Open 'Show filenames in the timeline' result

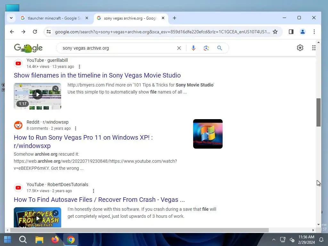coord(97,75)
